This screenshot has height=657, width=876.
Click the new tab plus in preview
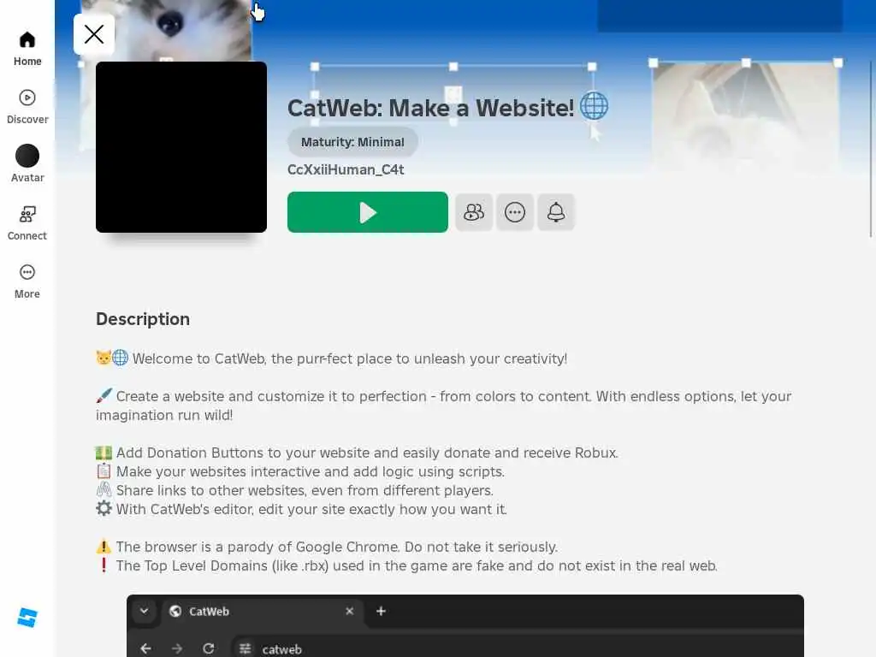click(381, 611)
